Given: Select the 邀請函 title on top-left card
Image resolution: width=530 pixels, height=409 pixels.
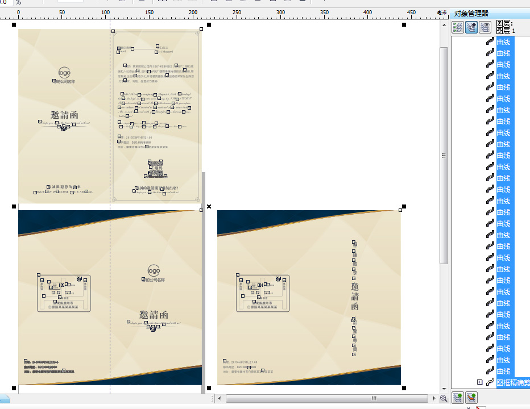Looking at the screenshot, I should point(64,115).
